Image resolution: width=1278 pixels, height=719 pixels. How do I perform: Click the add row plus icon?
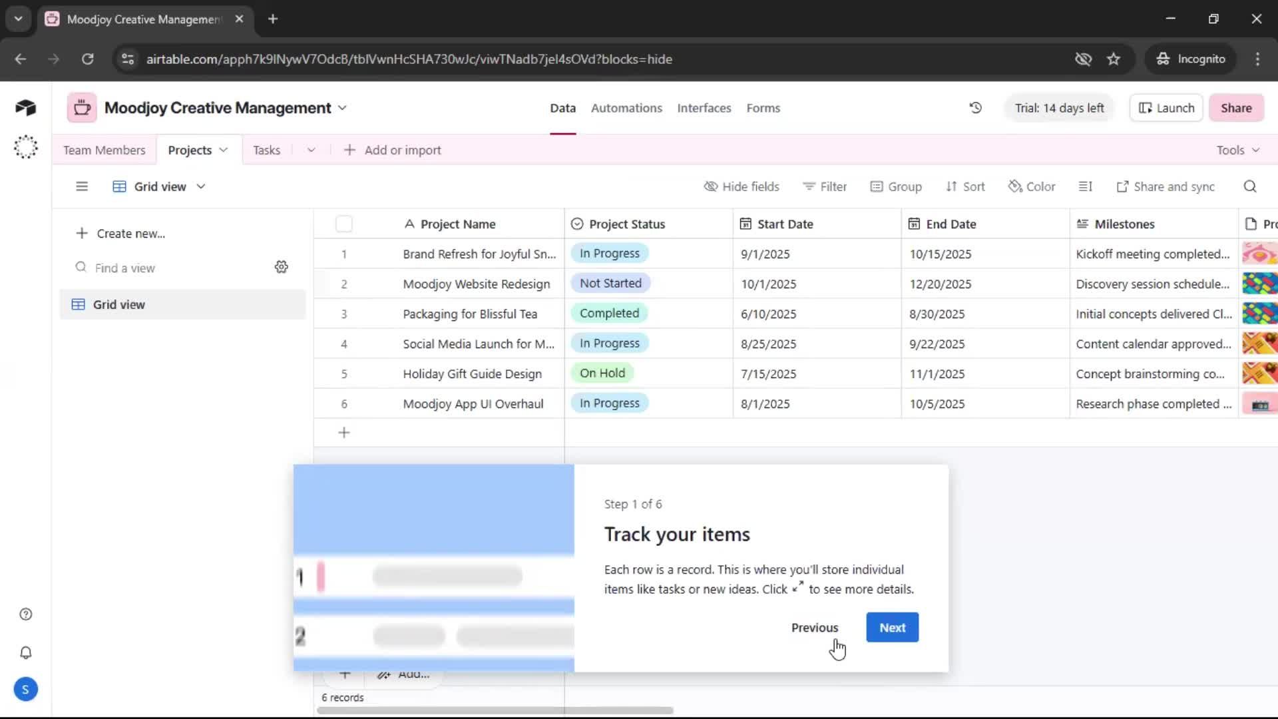[344, 433]
